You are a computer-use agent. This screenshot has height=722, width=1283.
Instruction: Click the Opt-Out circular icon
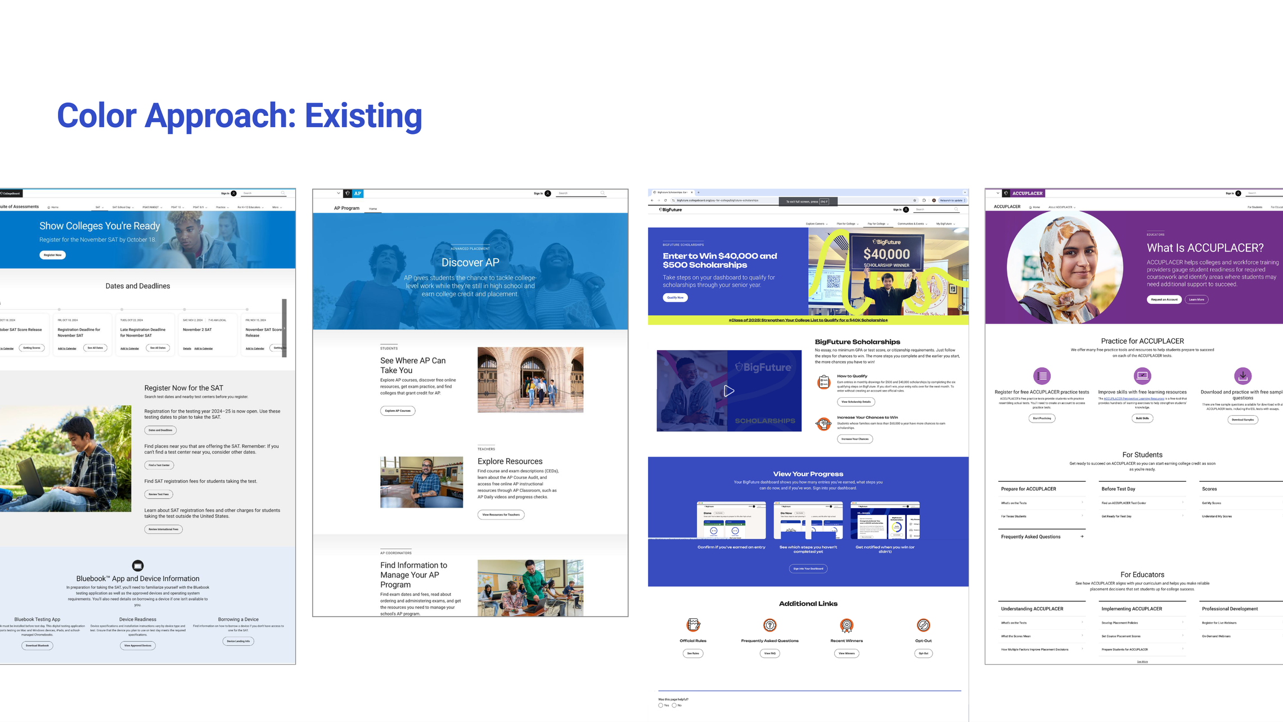(924, 625)
